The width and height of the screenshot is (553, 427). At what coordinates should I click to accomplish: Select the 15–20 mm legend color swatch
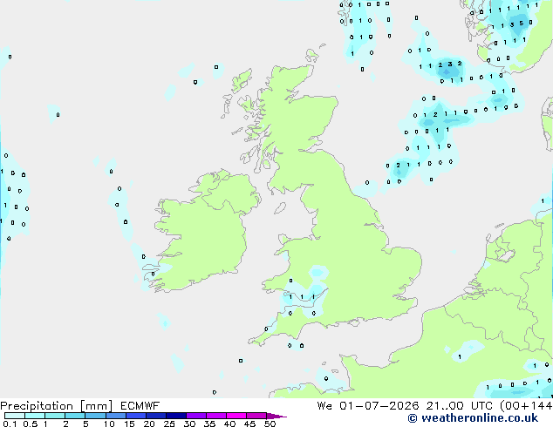136,416
